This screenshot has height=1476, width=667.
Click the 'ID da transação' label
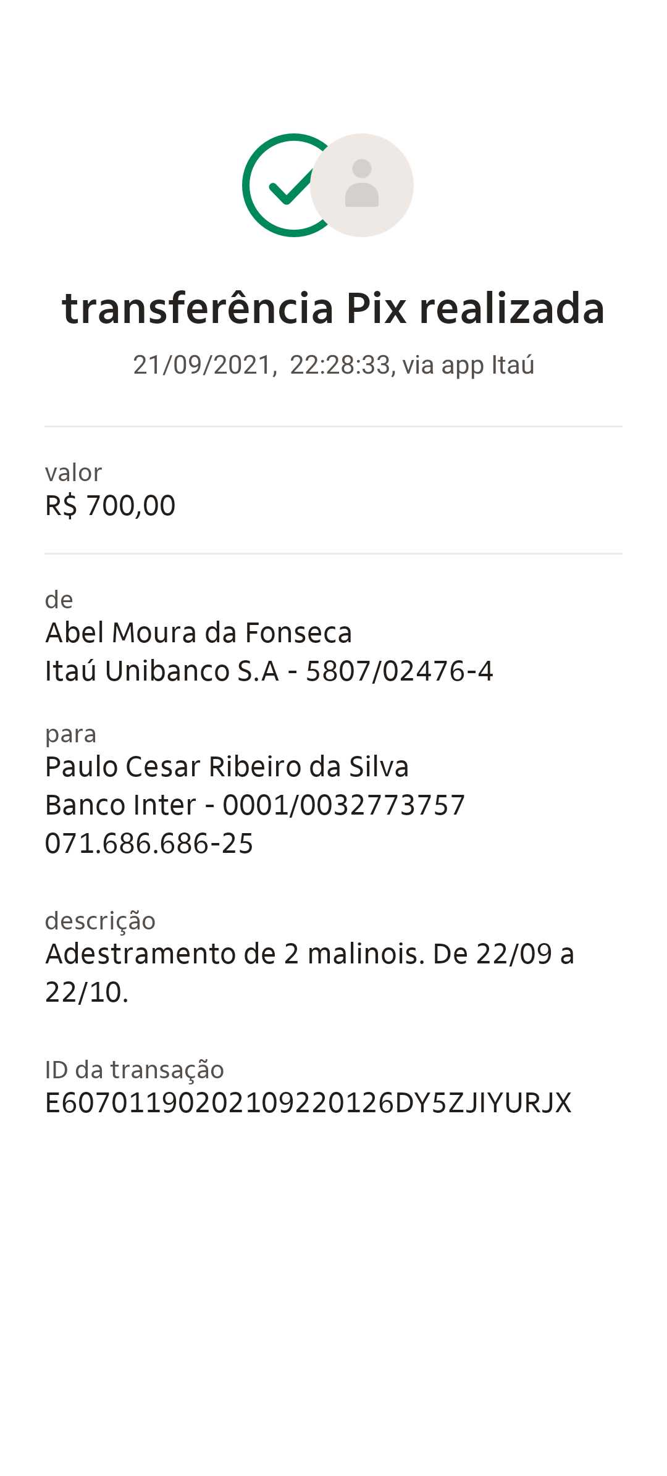135,1070
